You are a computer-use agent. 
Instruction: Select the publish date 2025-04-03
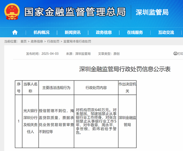coord(50,54)
